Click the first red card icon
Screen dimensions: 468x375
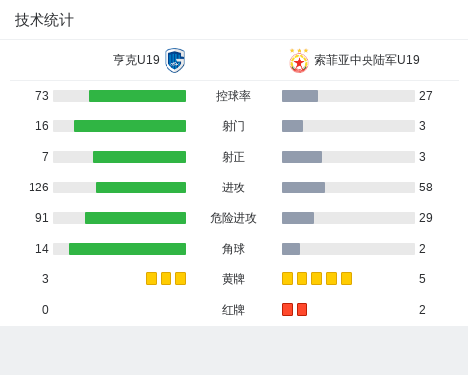[x=287, y=310]
